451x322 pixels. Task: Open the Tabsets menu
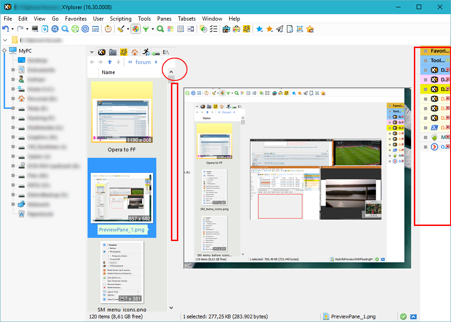pyautogui.click(x=187, y=19)
